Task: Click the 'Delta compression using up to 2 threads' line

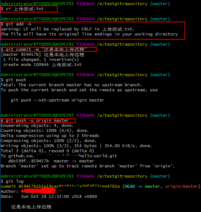Action: (x=50, y=136)
